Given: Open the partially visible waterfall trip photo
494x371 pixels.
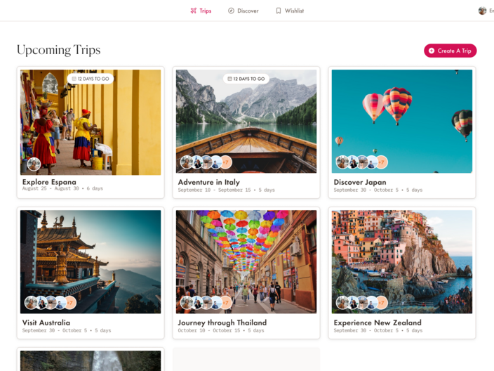Looking at the screenshot, I should coord(91,361).
